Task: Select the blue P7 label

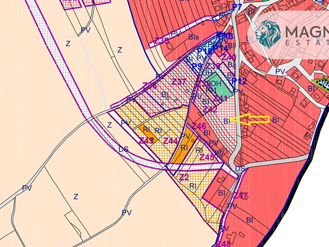Action: point(237,7)
